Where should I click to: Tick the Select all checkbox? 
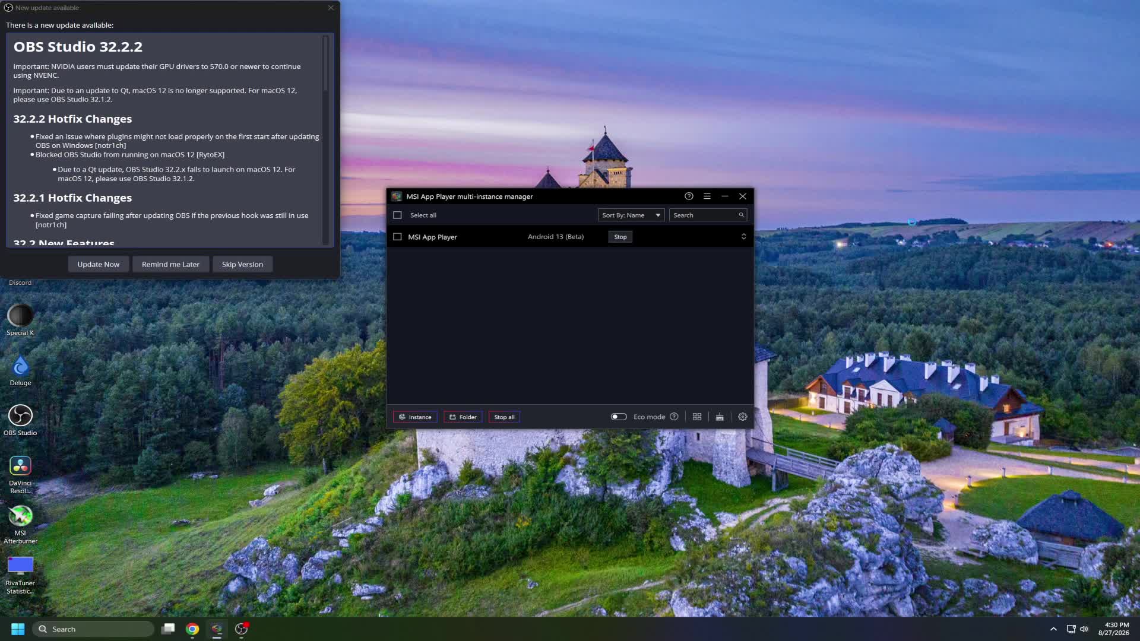pyautogui.click(x=398, y=215)
